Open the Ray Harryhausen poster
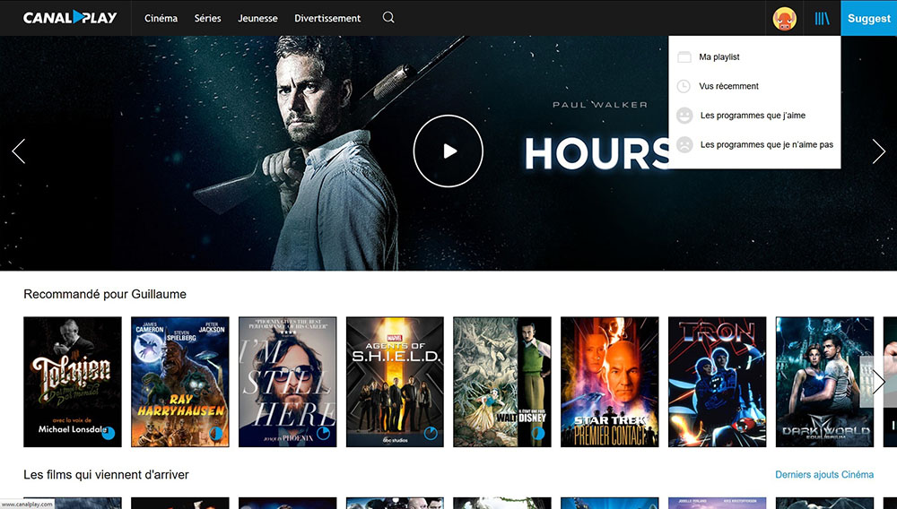Viewport: 897px width, 509px height. pos(180,382)
